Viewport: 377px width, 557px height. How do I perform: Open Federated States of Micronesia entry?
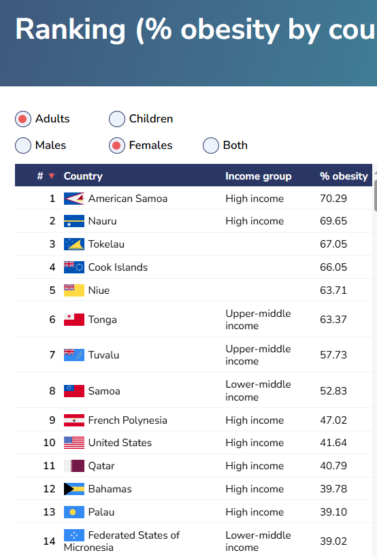click(122, 541)
